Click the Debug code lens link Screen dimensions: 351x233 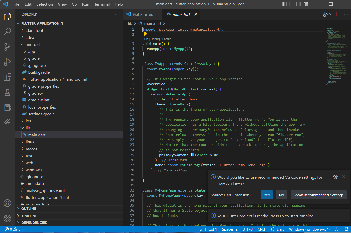[x=155, y=39]
